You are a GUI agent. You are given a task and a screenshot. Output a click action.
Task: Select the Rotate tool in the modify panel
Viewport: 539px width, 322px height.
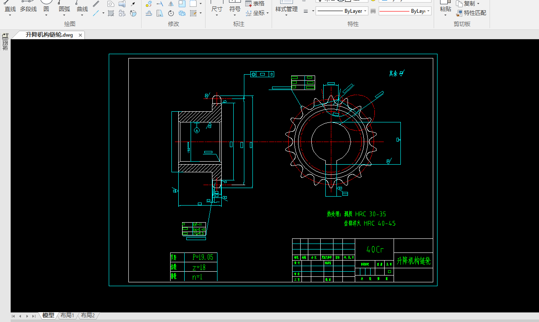point(171,13)
